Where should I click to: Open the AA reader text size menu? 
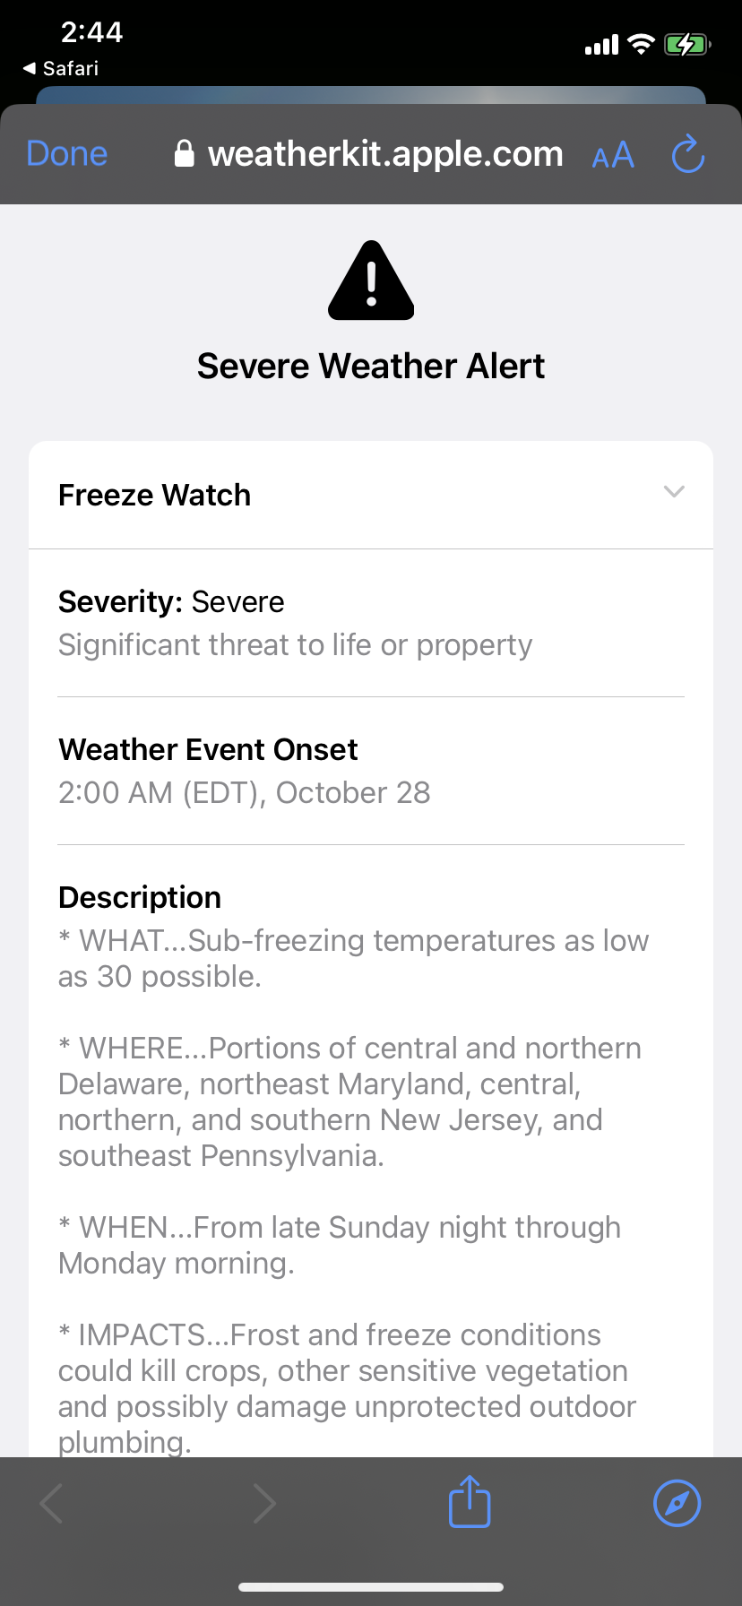click(x=613, y=156)
